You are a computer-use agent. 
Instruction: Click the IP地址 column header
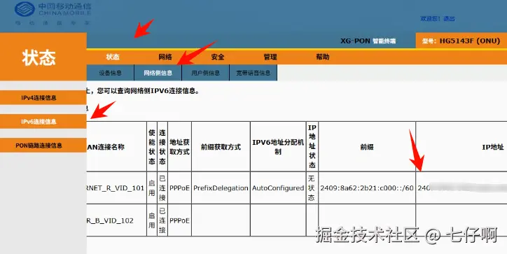click(493, 147)
